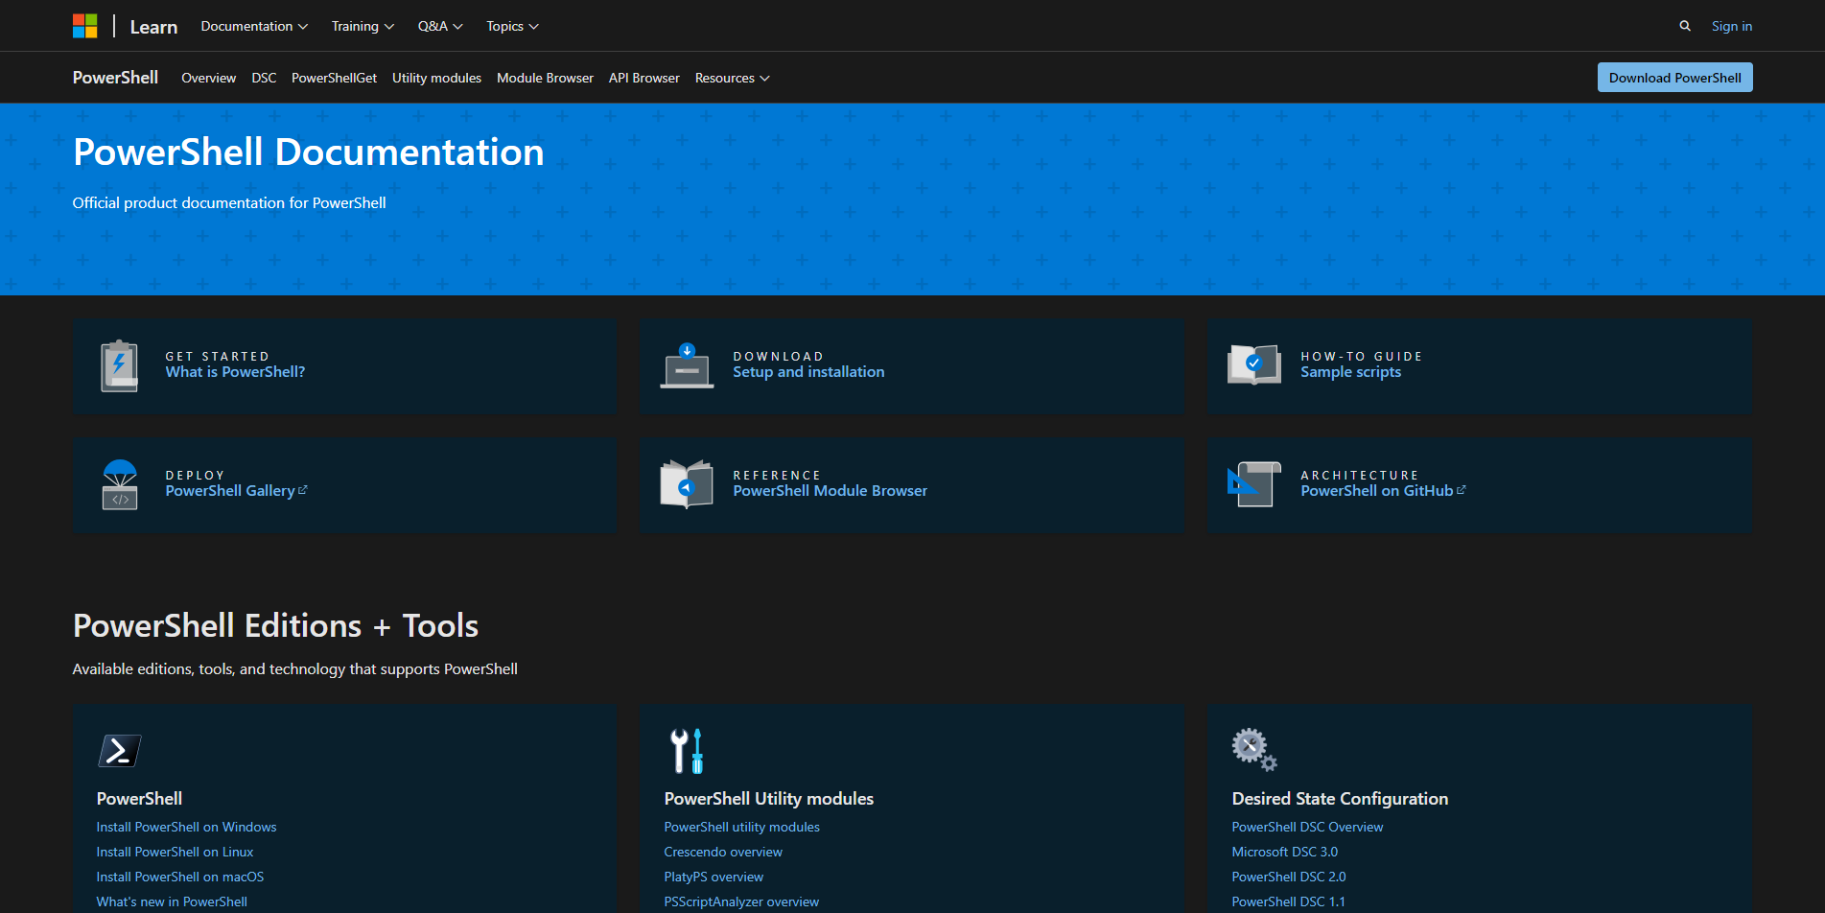Open PSScriptAnalyzer overview link
The width and height of the screenshot is (1825, 913).
tap(741, 901)
